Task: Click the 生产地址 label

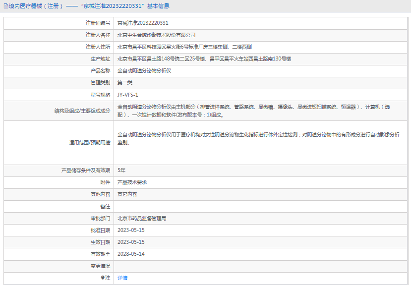Action: click(100, 59)
